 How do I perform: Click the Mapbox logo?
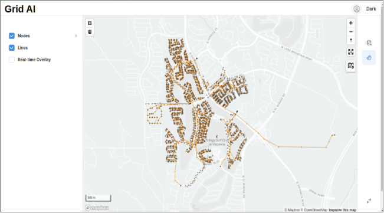tap(97, 208)
